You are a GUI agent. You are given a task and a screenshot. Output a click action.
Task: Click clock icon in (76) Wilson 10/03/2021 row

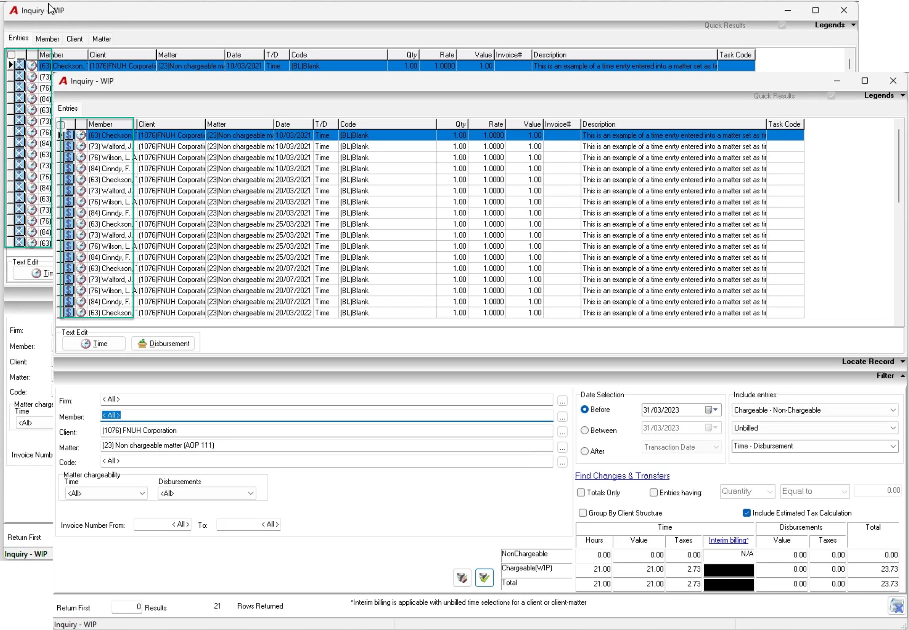pos(81,157)
